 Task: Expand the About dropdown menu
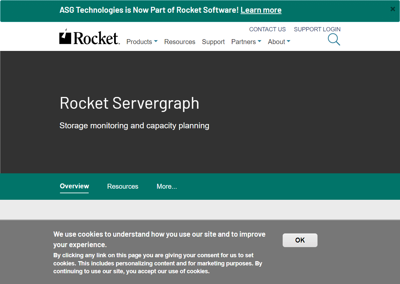click(x=279, y=42)
